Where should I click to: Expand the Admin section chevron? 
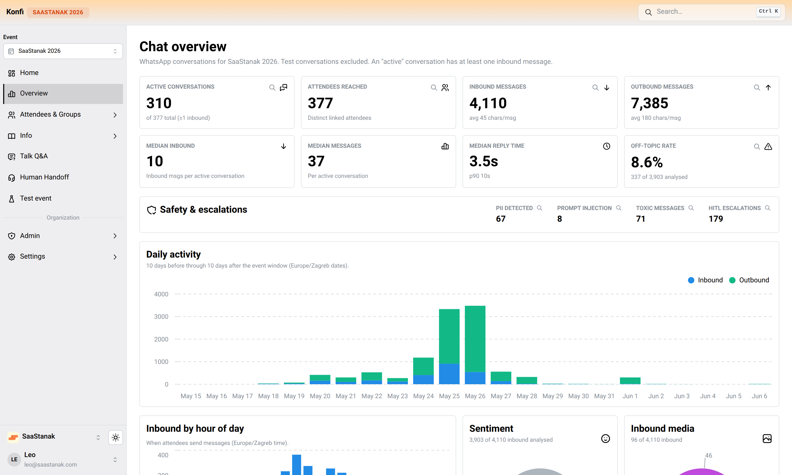pyautogui.click(x=115, y=236)
